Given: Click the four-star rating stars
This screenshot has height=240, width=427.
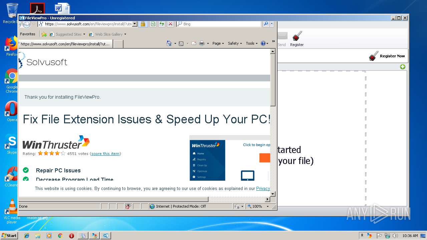Looking at the screenshot, I should (52, 153).
